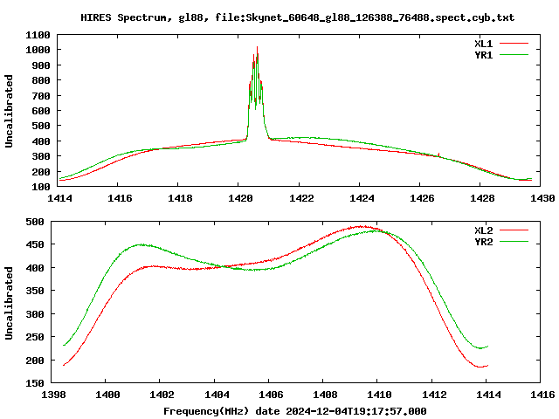Click the 1426 x-axis tick label

point(422,198)
